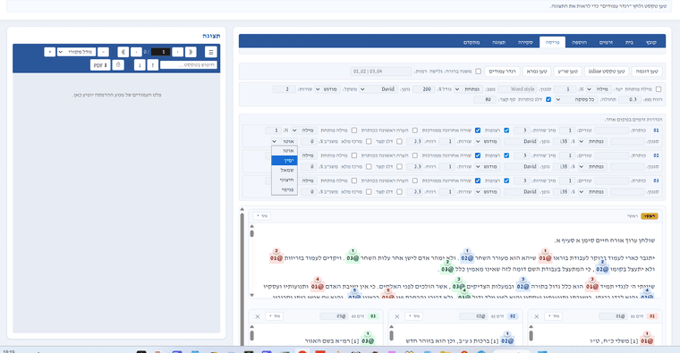Close the 03 stream panel with X
The height and width of the screenshot is (353, 680).
257,316
